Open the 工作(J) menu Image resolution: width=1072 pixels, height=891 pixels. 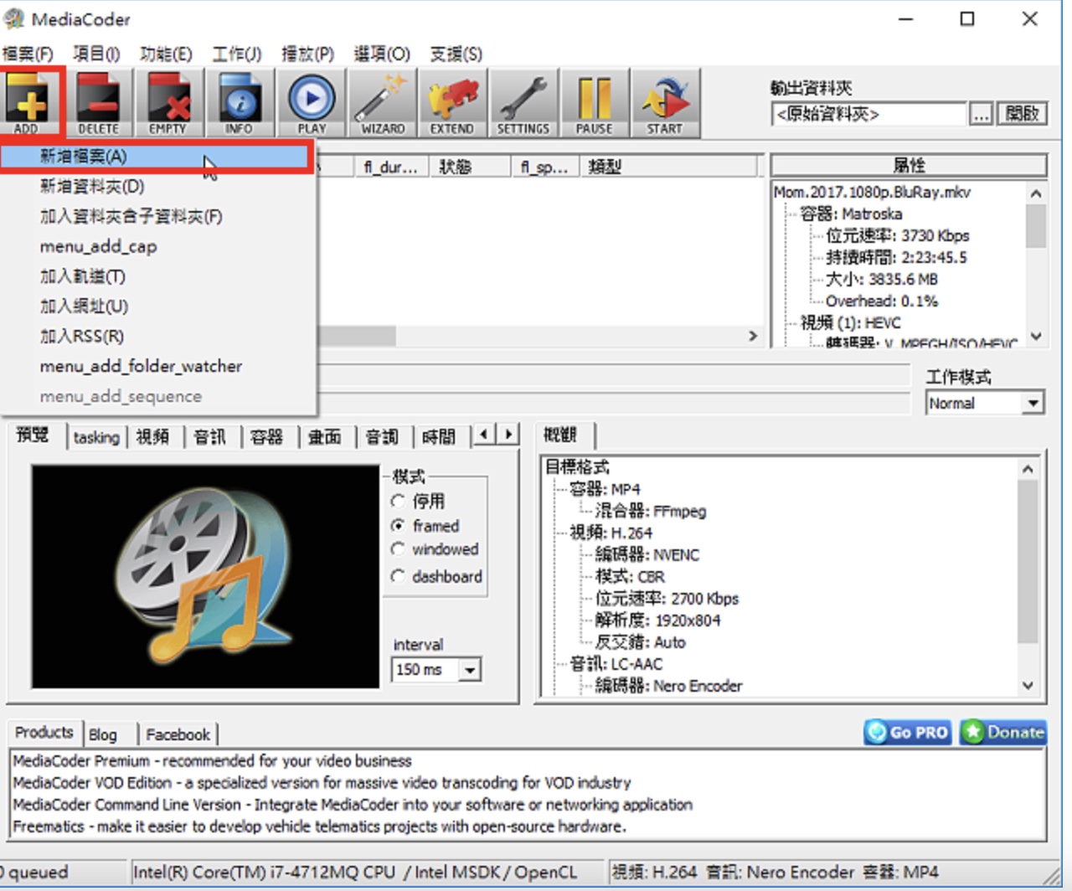click(x=237, y=54)
